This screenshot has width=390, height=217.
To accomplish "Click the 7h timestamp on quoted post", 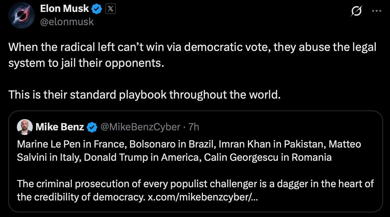I will (x=194, y=127).
